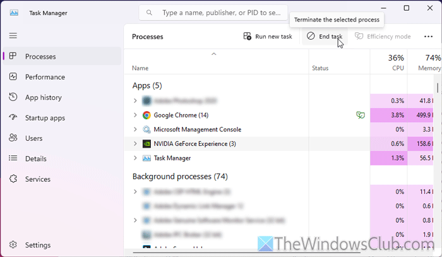Maximize the Task Manager window
The height and width of the screenshot is (257, 442).
click(x=407, y=8)
